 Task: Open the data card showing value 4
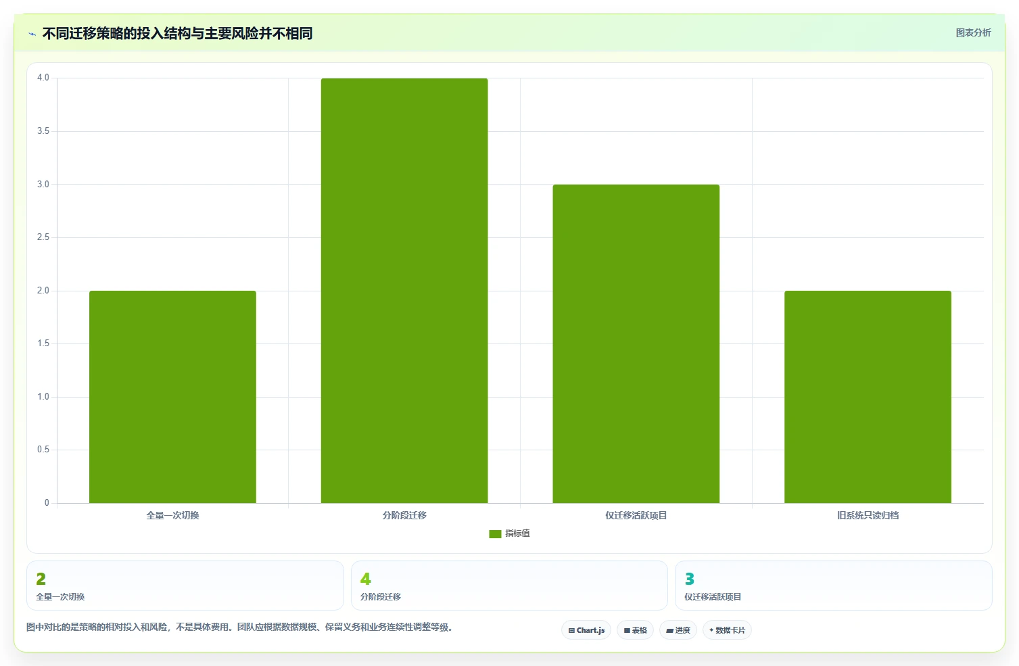(509, 586)
